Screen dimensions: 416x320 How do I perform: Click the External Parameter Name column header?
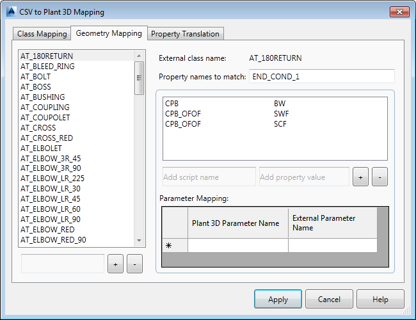click(332, 223)
